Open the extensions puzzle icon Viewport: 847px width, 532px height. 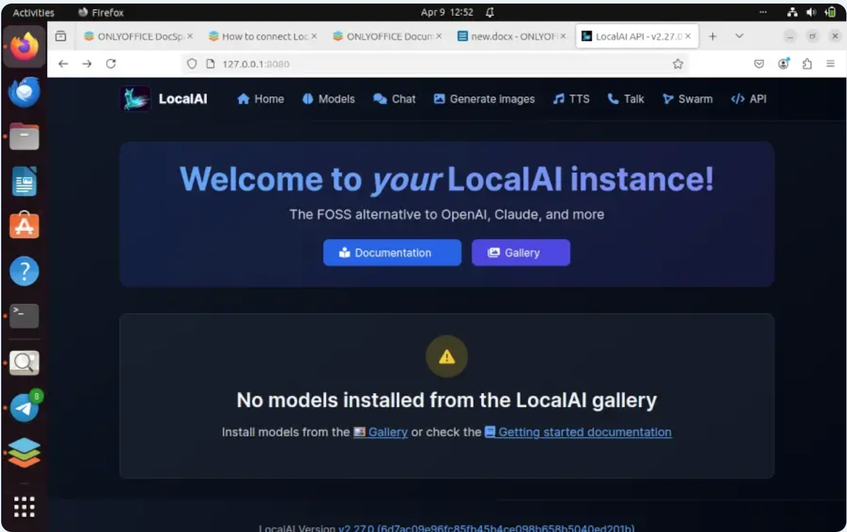pyautogui.click(x=807, y=64)
